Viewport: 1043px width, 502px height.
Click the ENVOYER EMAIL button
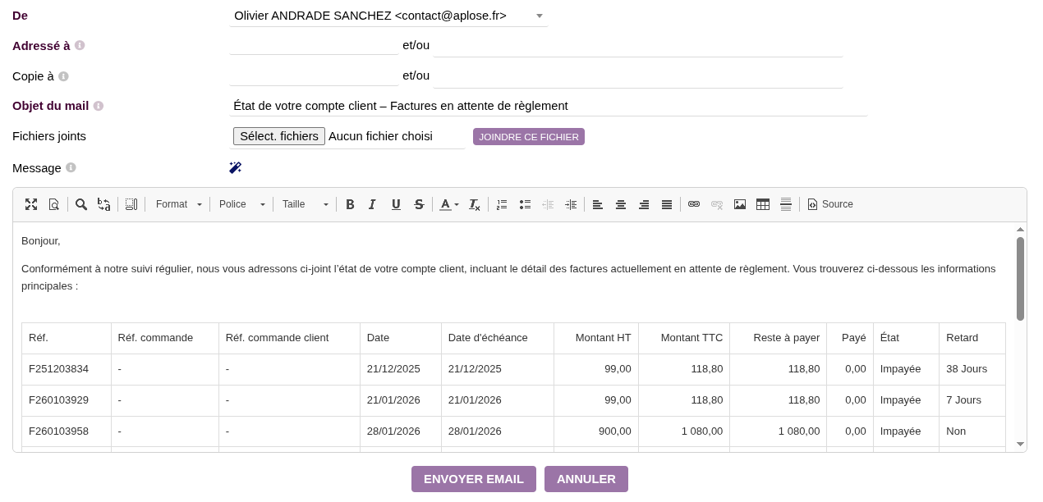tap(473, 479)
